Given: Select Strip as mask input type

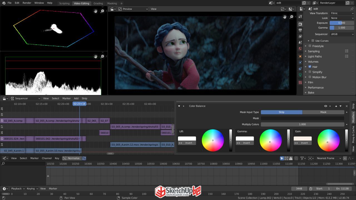Looking at the screenshot, I should (x=281, y=112).
